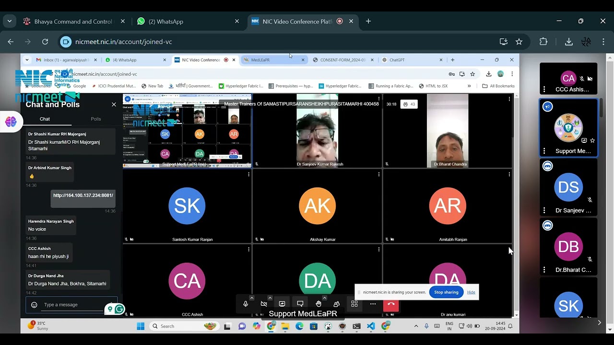
Task: Raise hand using the hand icon
Action: pos(319,304)
